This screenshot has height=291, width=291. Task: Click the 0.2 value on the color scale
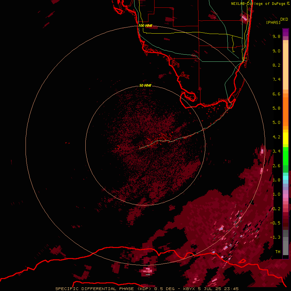276,209
